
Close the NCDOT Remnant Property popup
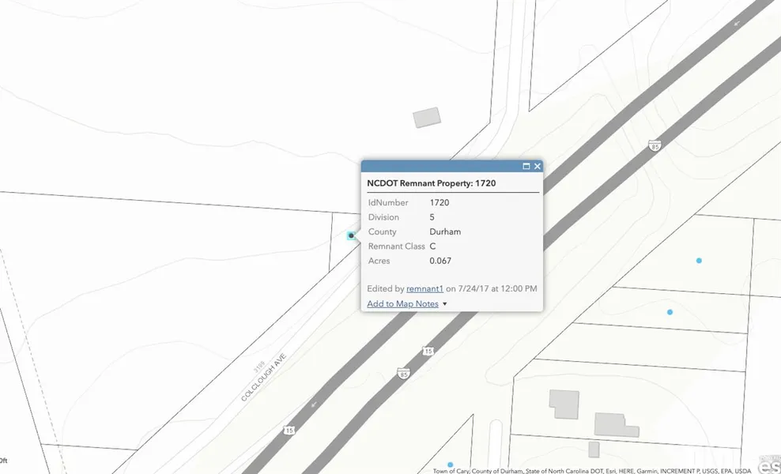[x=538, y=167]
